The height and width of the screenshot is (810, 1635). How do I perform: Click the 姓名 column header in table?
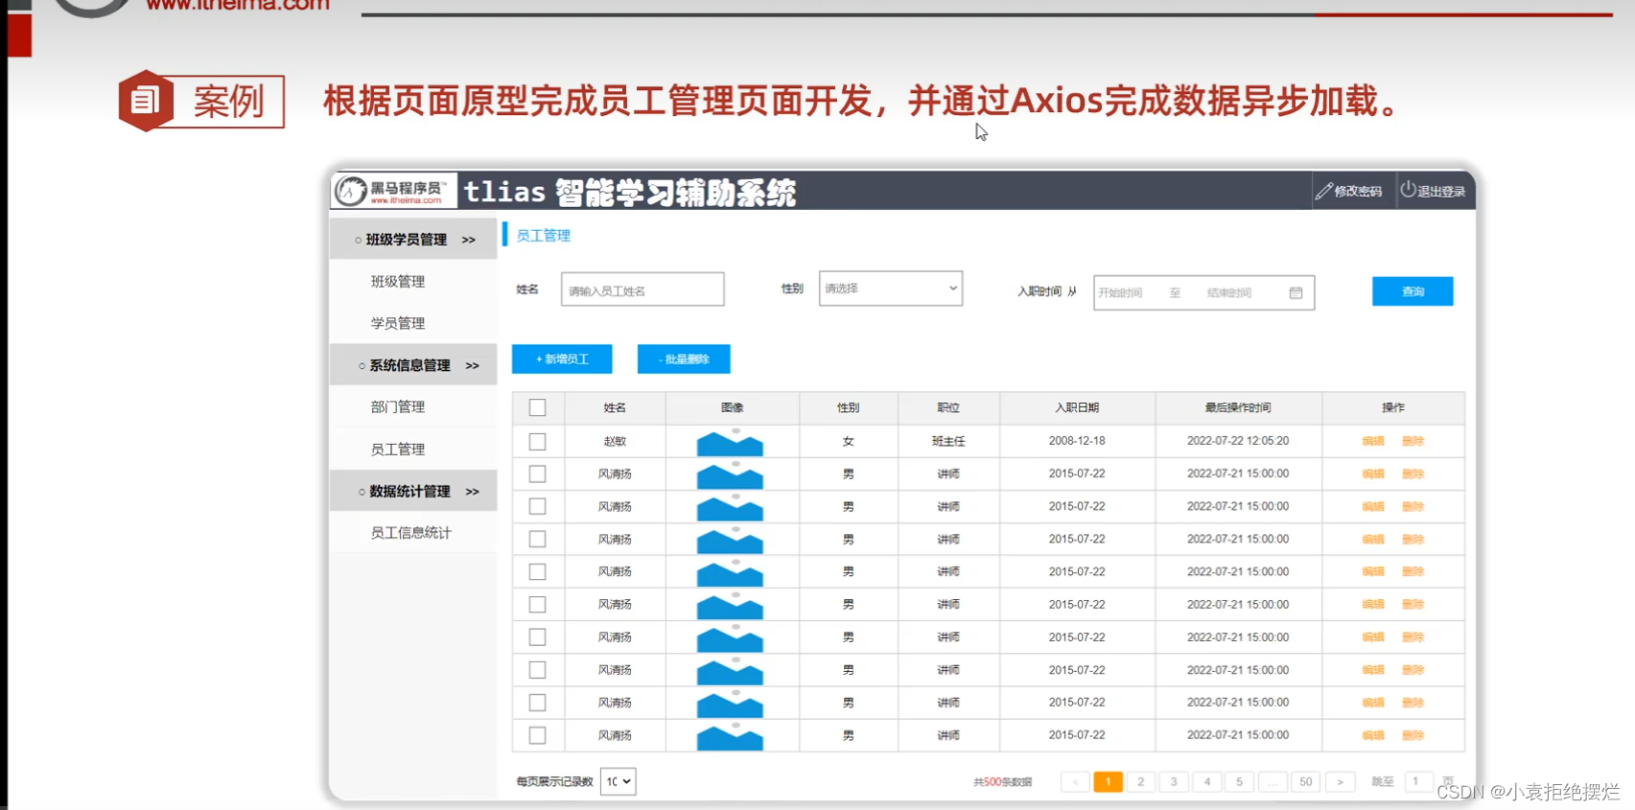pyautogui.click(x=615, y=407)
